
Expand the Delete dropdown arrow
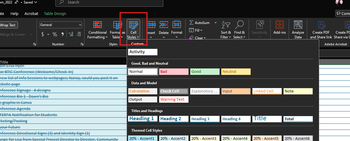(164, 37)
